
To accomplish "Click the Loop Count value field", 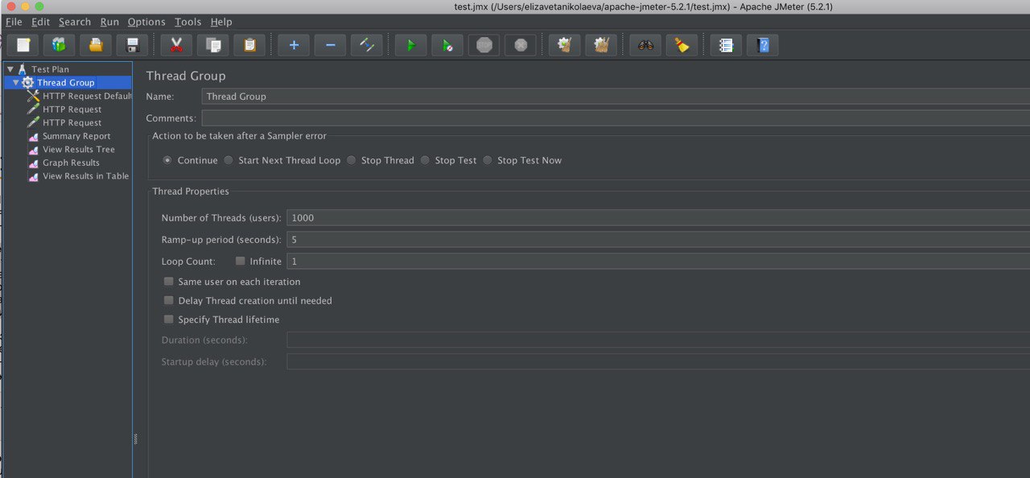I will point(658,262).
